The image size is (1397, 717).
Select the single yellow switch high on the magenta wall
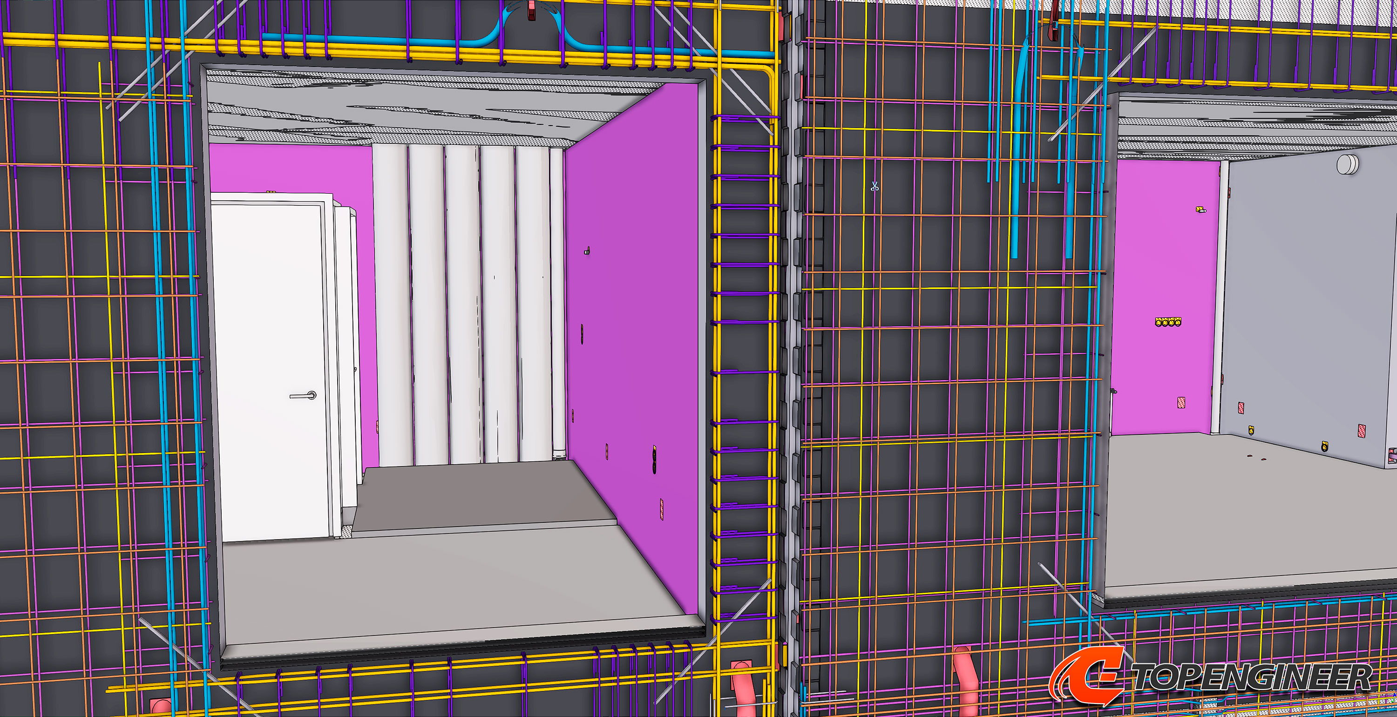click(x=1200, y=210)
